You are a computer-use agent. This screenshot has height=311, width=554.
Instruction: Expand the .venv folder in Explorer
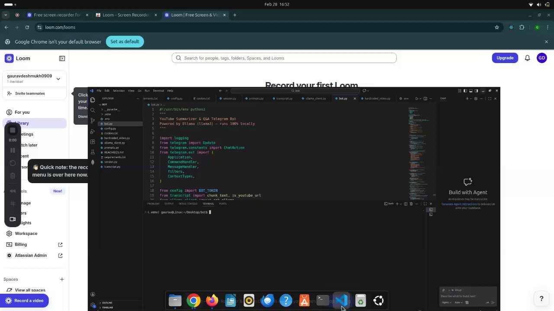(107, 114)
